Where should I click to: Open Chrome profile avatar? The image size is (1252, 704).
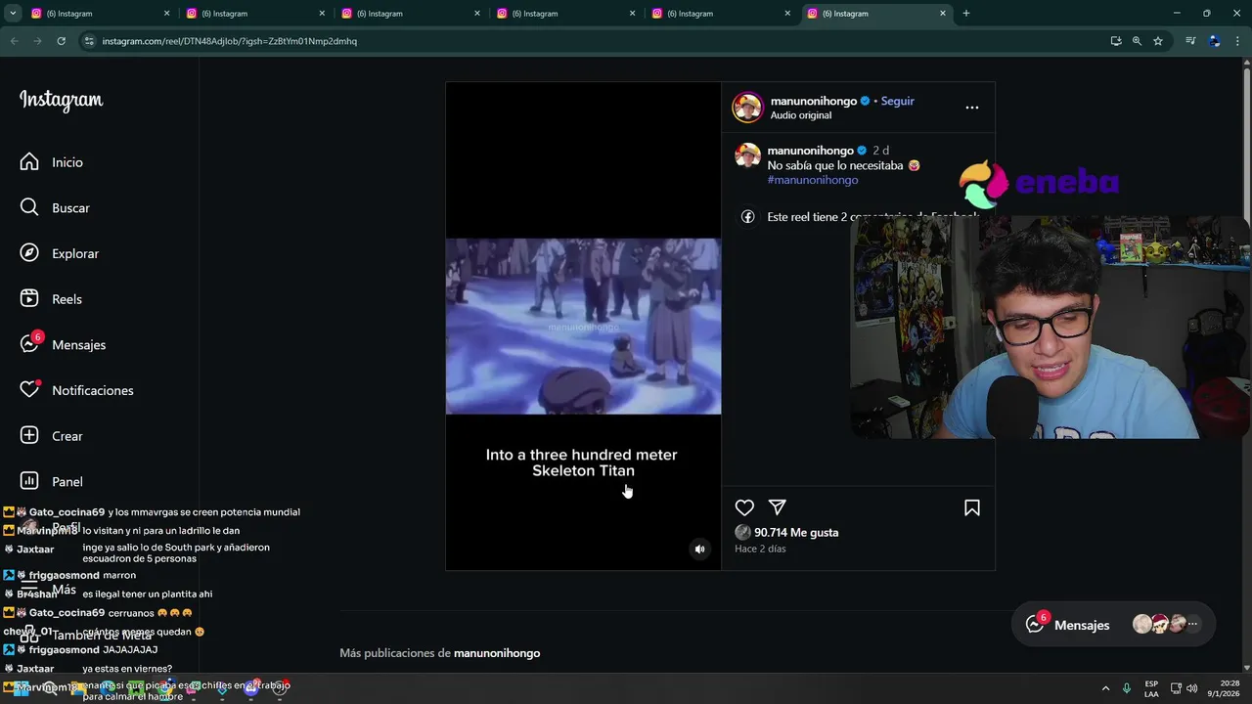1215,41
